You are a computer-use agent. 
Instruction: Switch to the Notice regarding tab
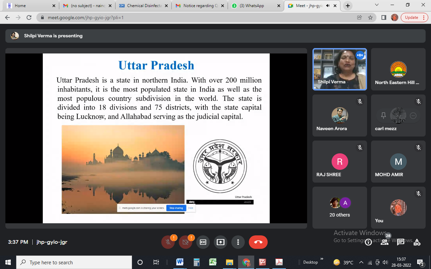[x=200, y=6]
